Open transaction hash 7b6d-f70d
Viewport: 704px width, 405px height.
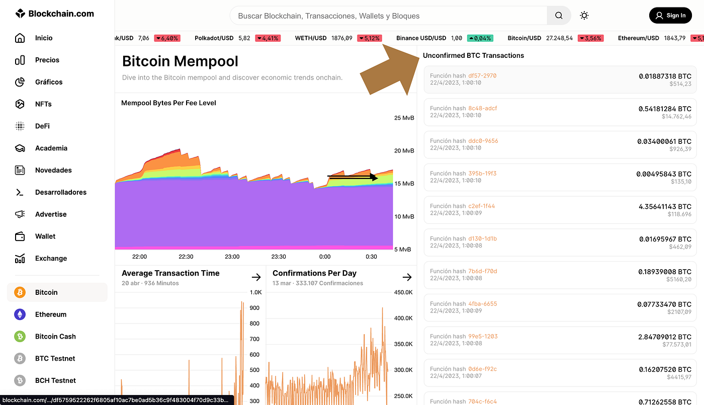pos(482,271)
